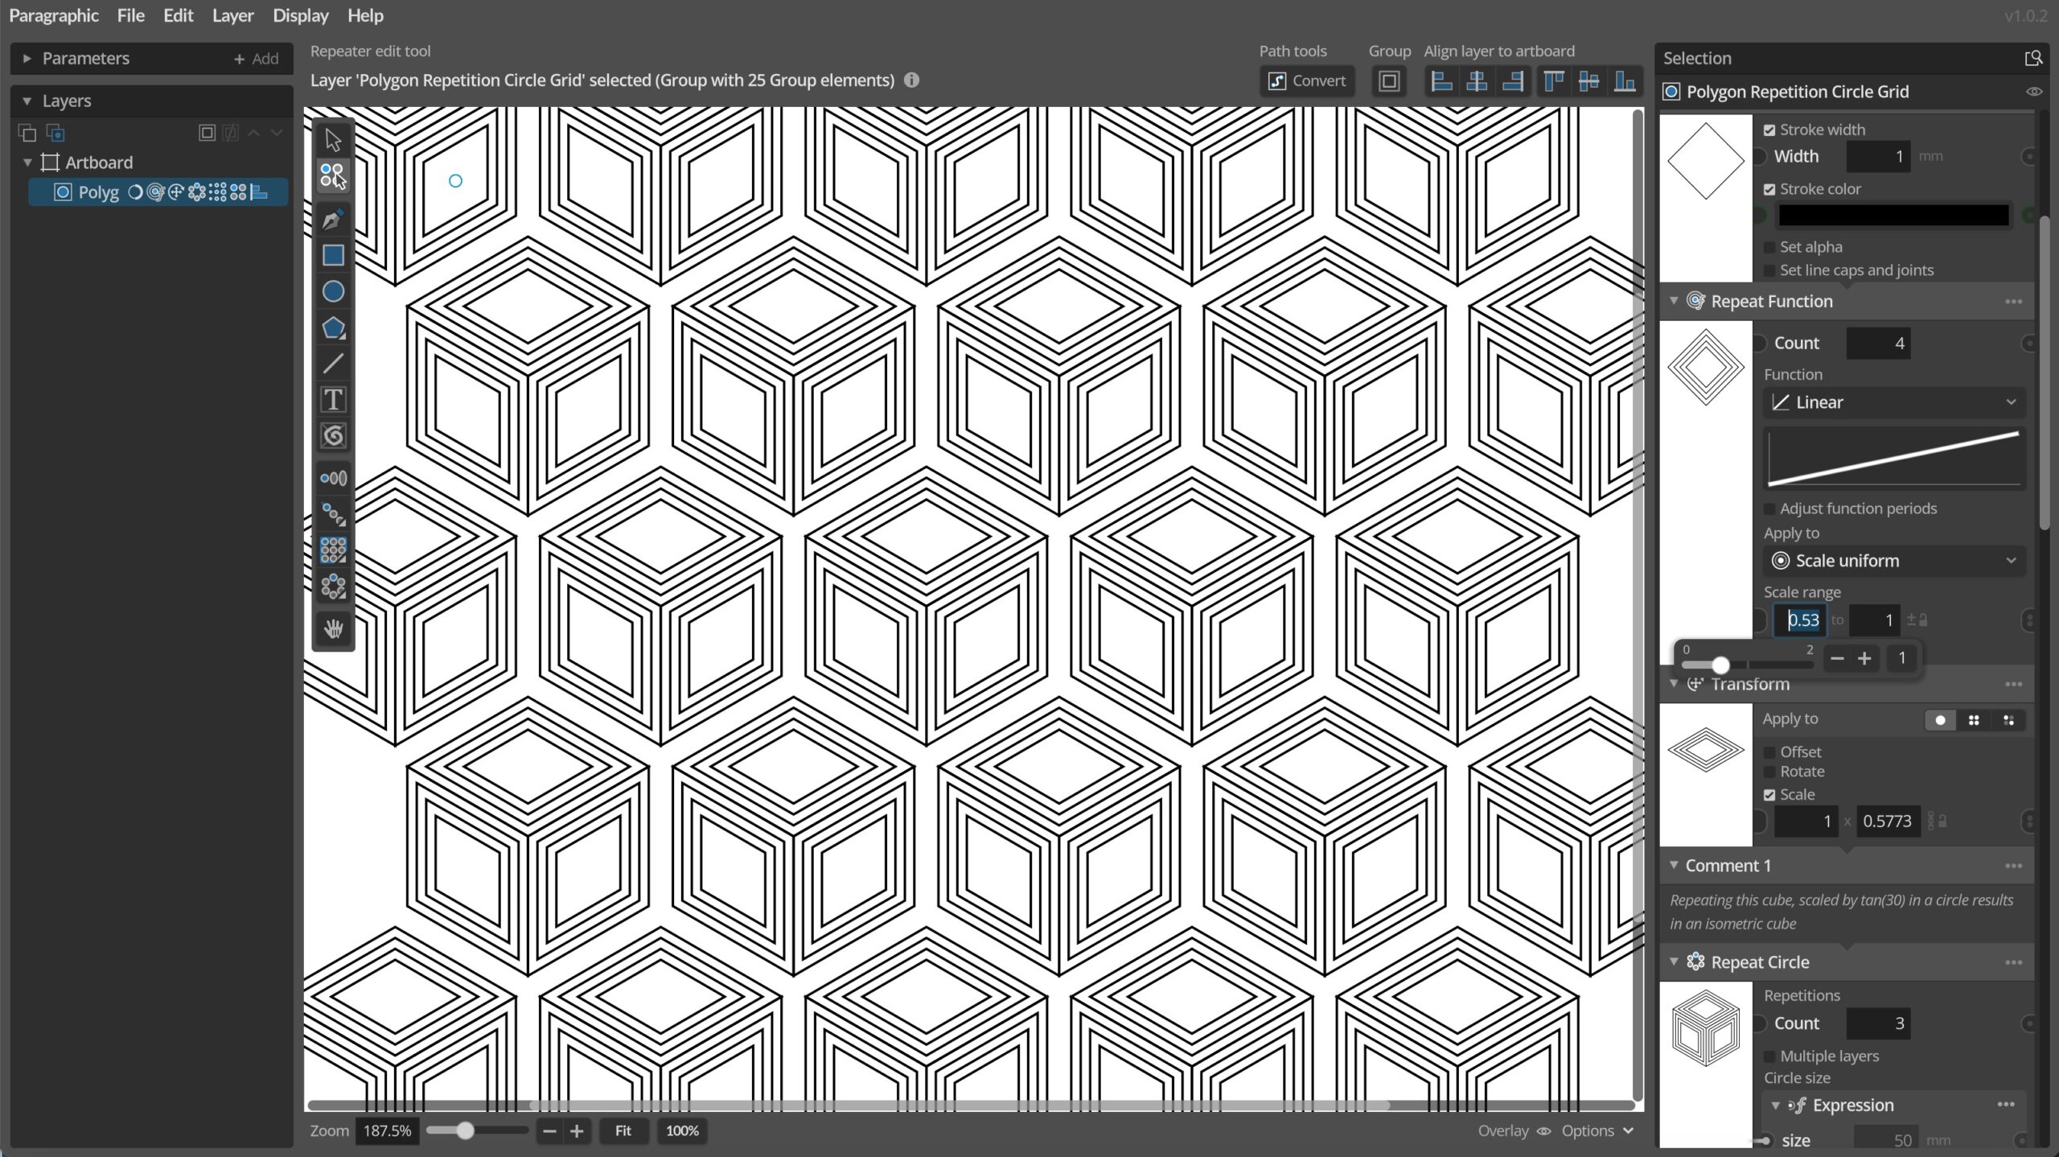Toggle the Stroke color checkbox
This screenshot has width=2059, height=1157.
tap(1769, 190)
